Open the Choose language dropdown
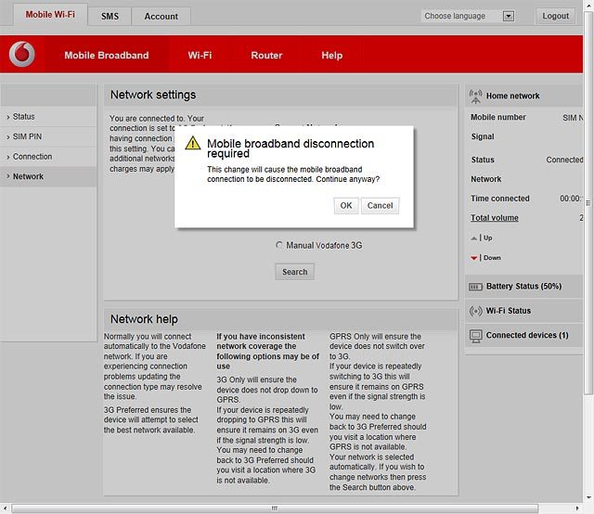The height and width of the screenshot is (514, 594). (468, 16)
